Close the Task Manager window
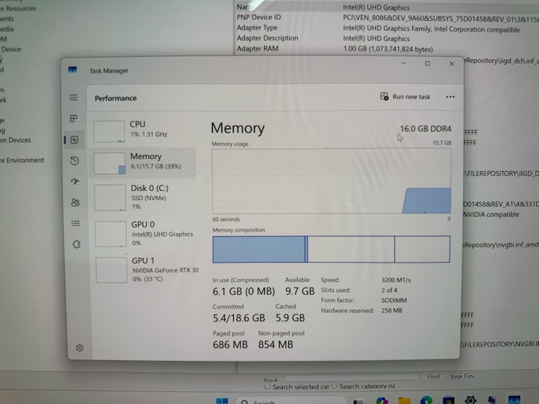 pyautogui.click(x=451, y=64)
